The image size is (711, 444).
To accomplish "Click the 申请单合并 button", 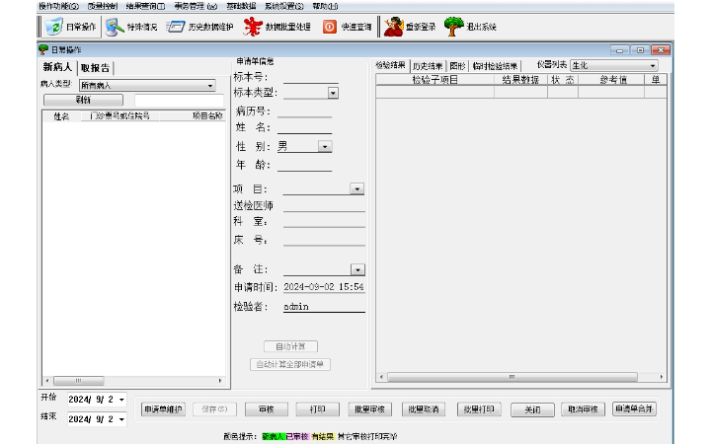I will pos(634,408).
